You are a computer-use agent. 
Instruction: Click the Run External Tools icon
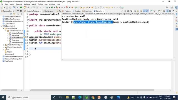click(x=57, y=7)
